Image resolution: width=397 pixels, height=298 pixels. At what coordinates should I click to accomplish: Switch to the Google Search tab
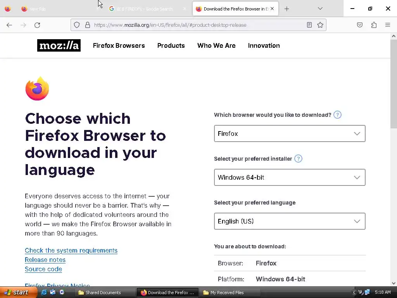click(x=147, y=9)
